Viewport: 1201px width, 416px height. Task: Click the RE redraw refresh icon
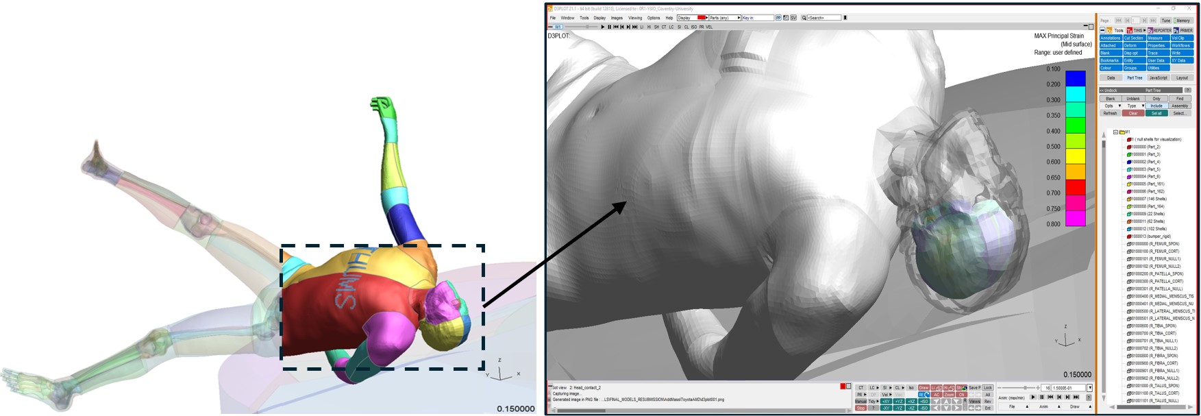(924, 395)
